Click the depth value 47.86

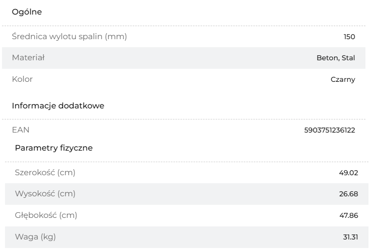tap(348, 215)
